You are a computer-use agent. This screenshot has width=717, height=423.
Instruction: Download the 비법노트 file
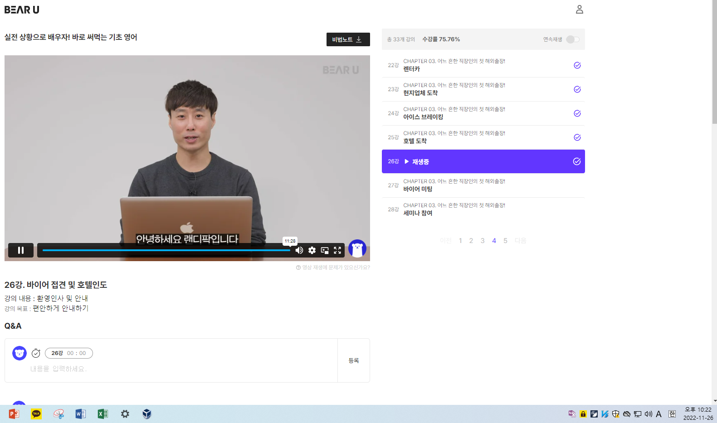[x=348, y=39]
